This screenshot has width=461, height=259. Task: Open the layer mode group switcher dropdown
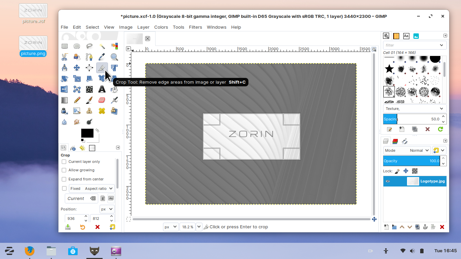coord(439,150)
